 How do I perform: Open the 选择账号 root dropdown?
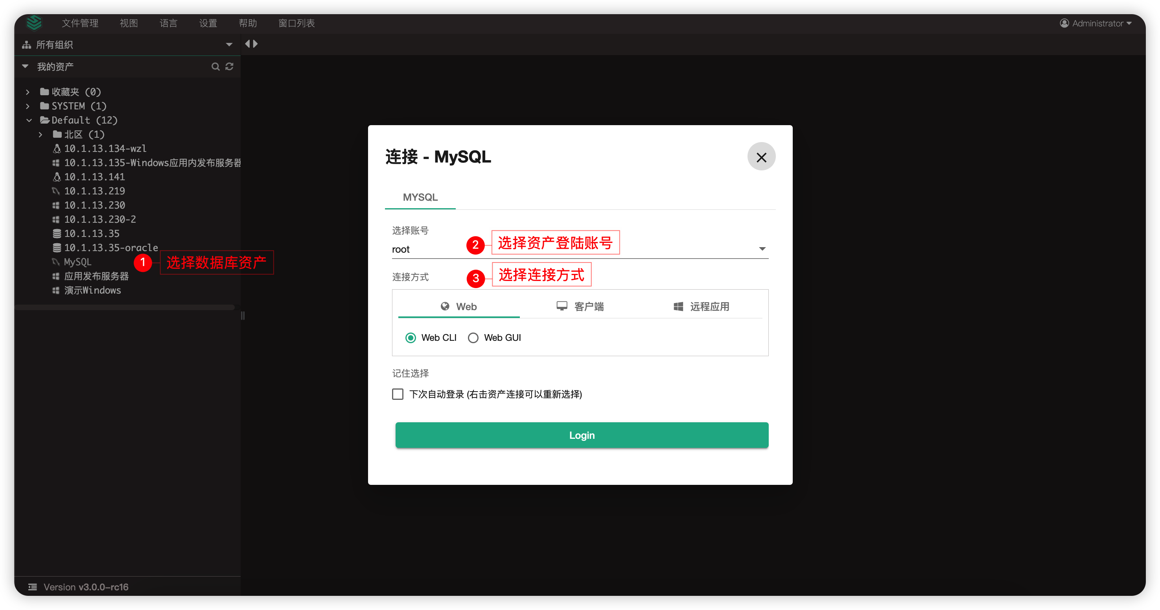(580, 249)
